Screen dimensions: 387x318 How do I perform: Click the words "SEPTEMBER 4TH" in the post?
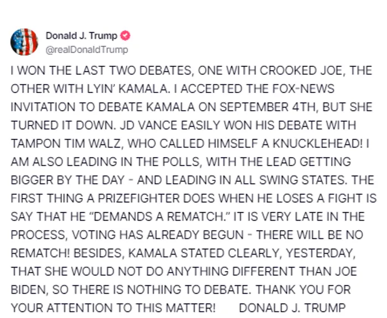pyautogui.click(x=268, y=107)
